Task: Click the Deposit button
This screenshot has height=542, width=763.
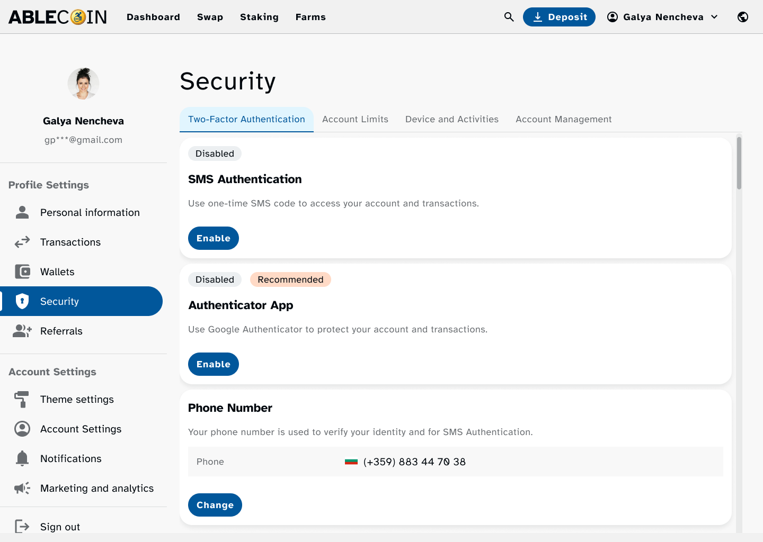Action: (x=559, y=17)
